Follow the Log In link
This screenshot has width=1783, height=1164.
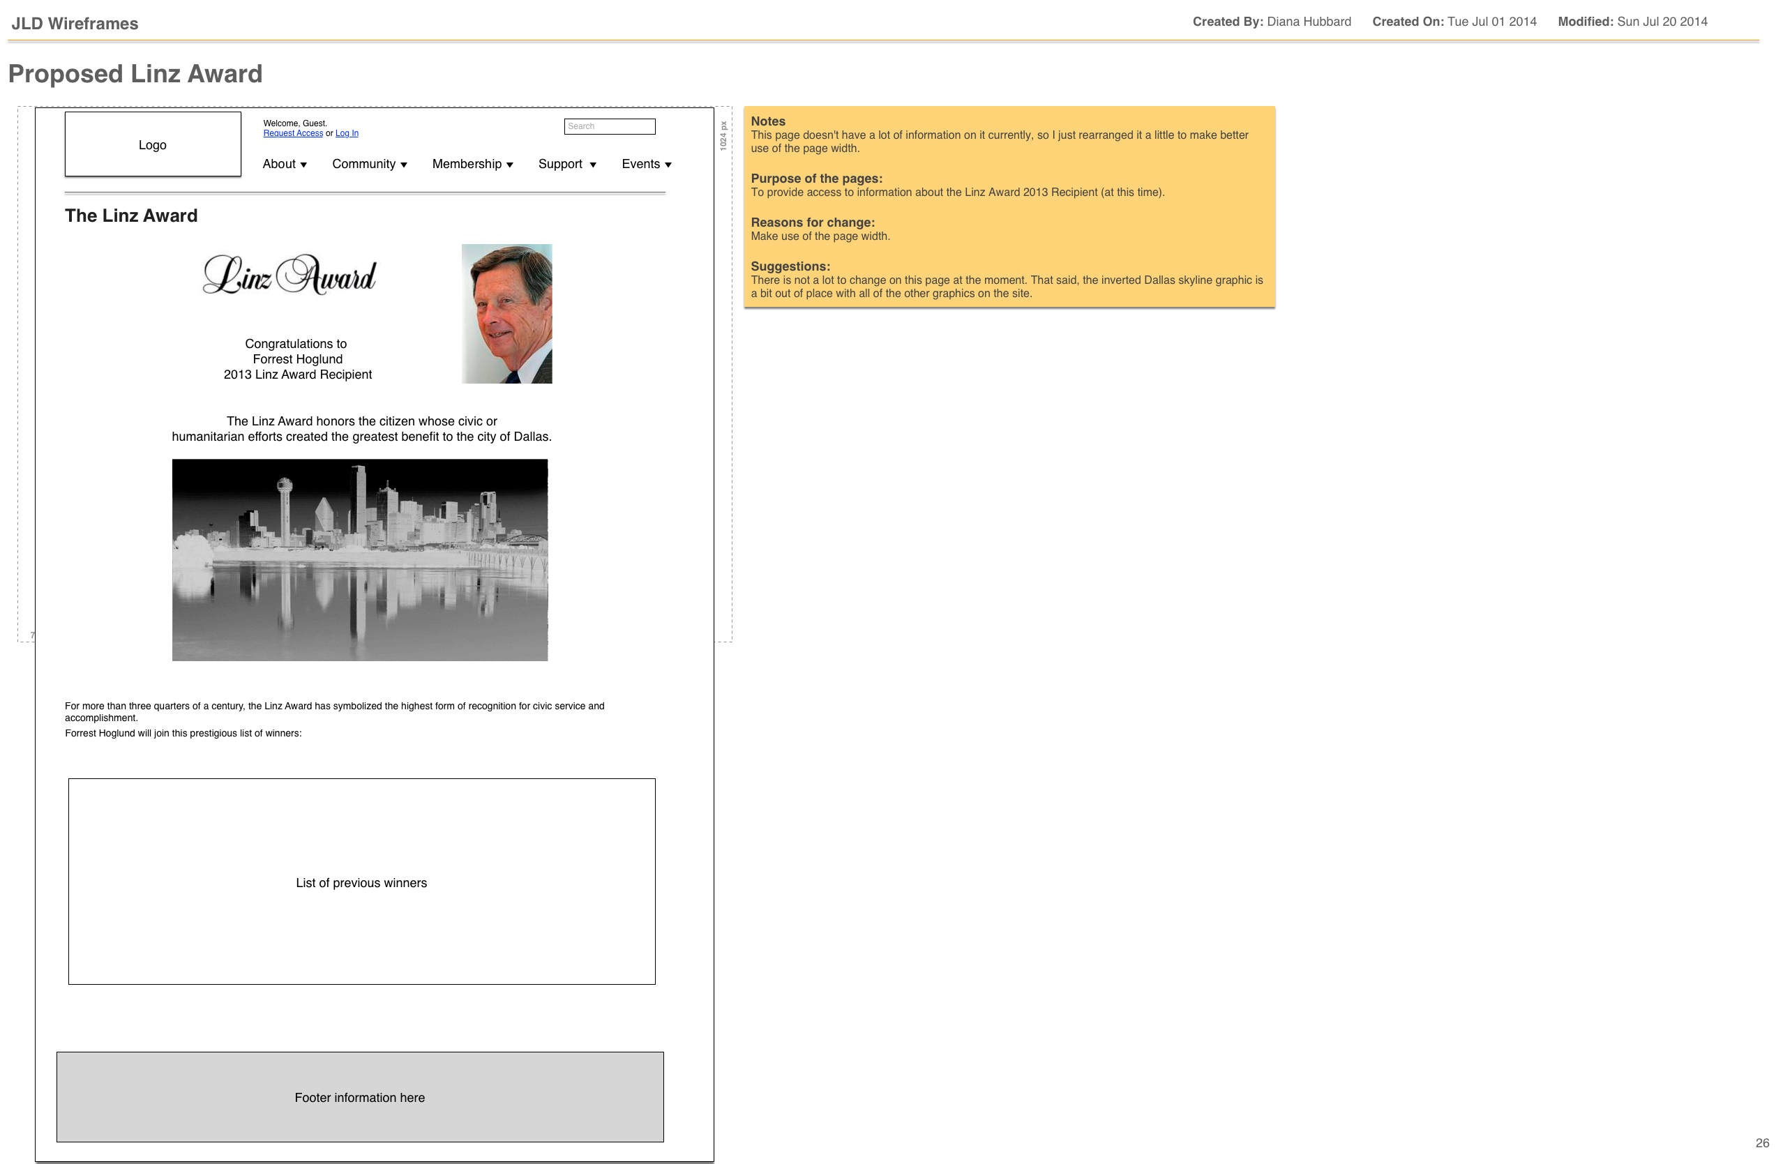click(x=347, y=133)
